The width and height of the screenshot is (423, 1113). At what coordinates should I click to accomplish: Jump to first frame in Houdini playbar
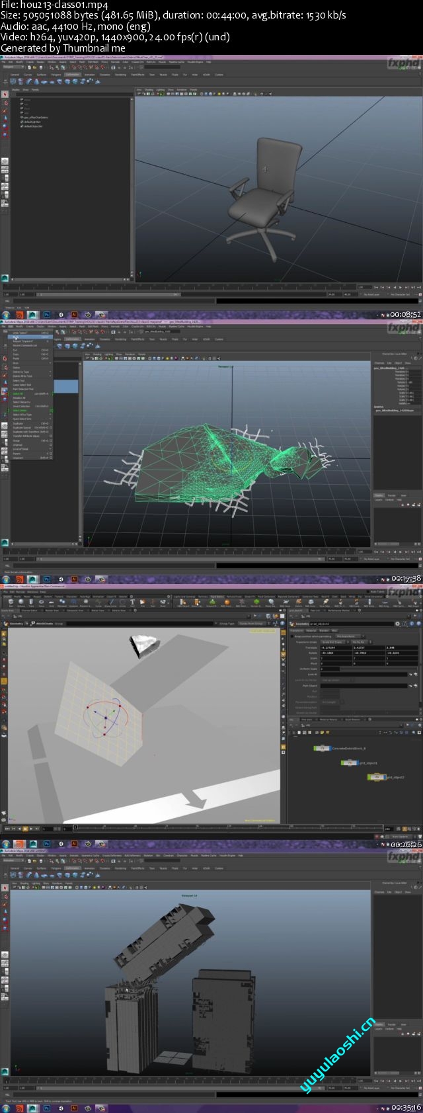tap(7, 828)
